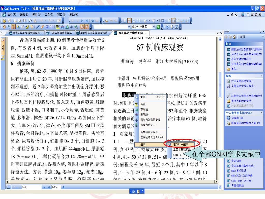Screen dimensions: 265x199
Task: Click into the search text field
Action: [111, 27]
